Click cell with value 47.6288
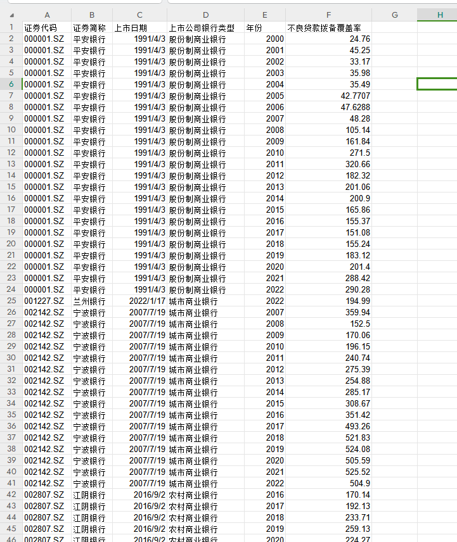457x542 pixels. 329,107
